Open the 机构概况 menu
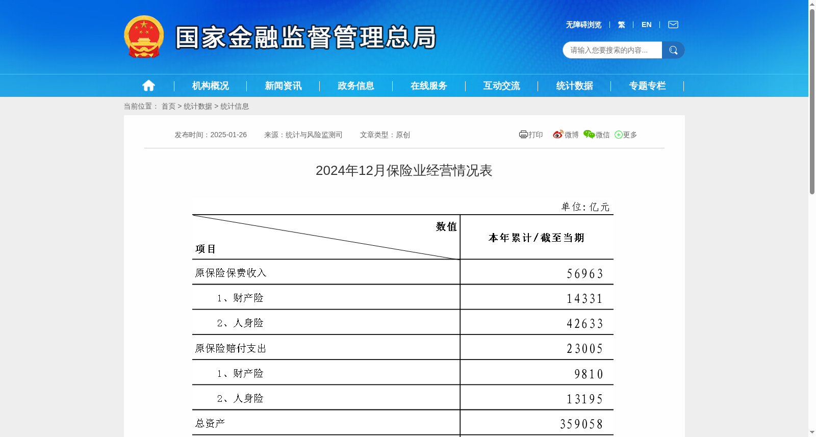Screen dimensions: 816x437 pos(211,86)
